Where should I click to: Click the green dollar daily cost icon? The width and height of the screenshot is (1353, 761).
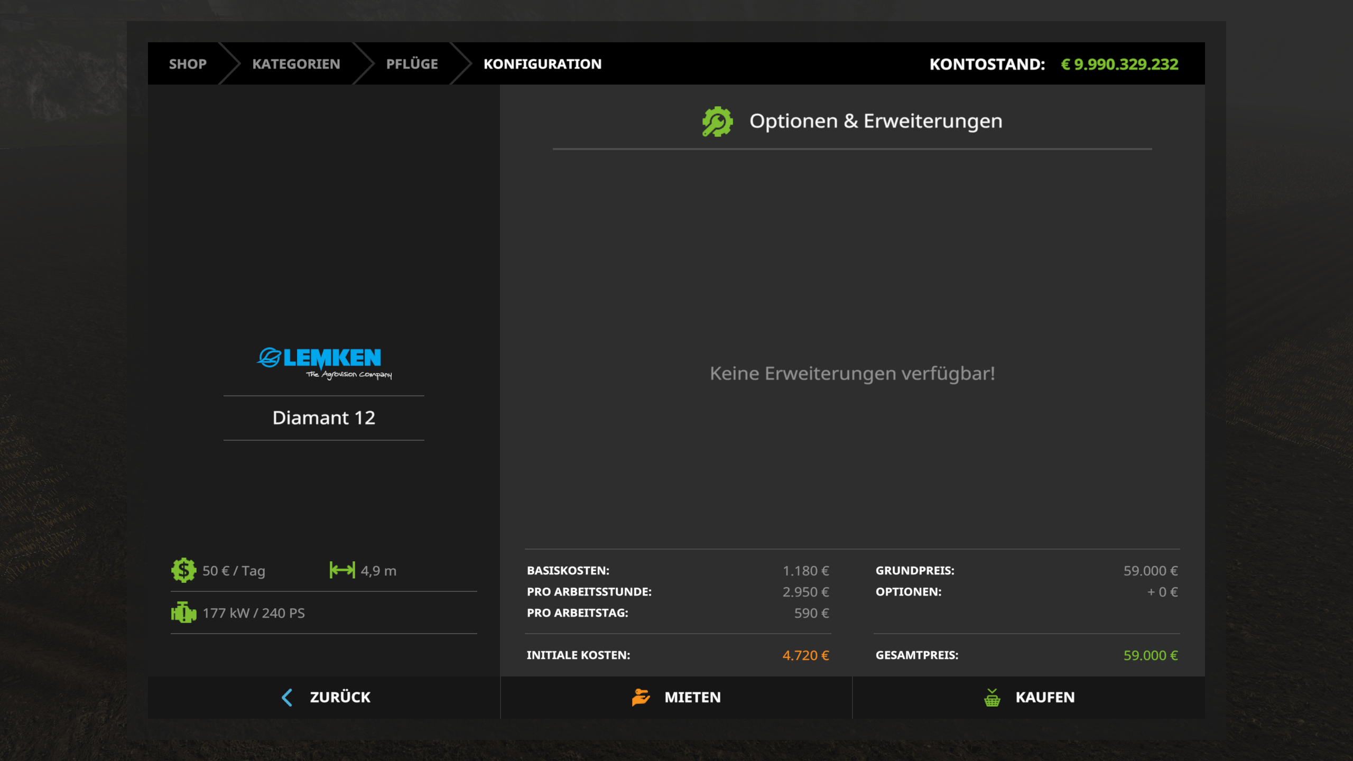(183, 570)
